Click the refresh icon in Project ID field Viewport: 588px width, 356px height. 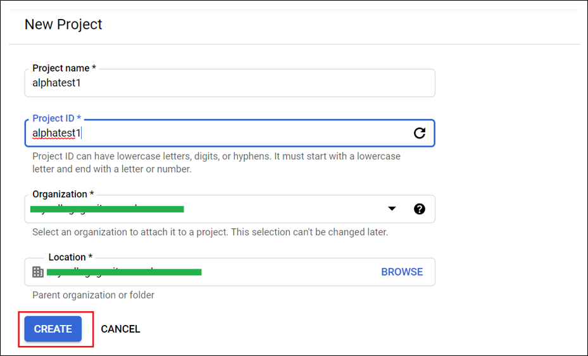[x=419, y=133]
